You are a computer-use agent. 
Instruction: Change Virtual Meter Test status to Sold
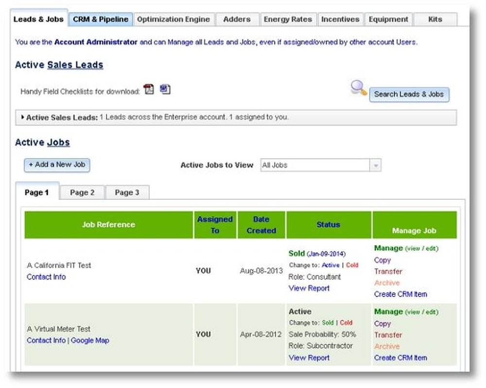pos(328,323)
